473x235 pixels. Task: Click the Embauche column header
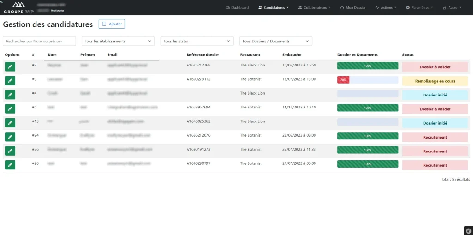(292, 55)
